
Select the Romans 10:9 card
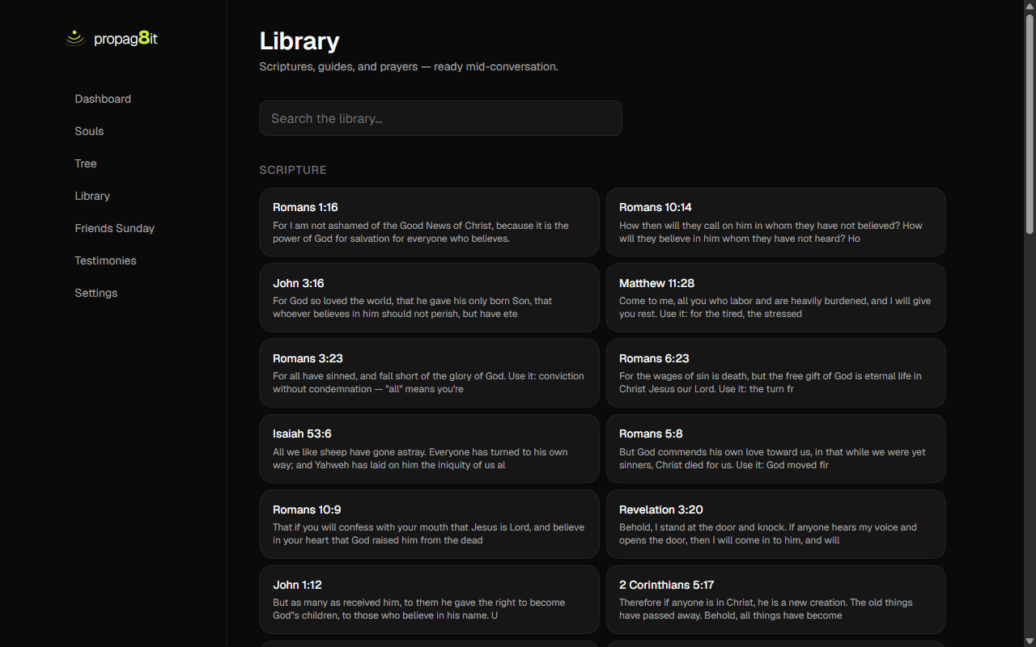pos(429,524)
